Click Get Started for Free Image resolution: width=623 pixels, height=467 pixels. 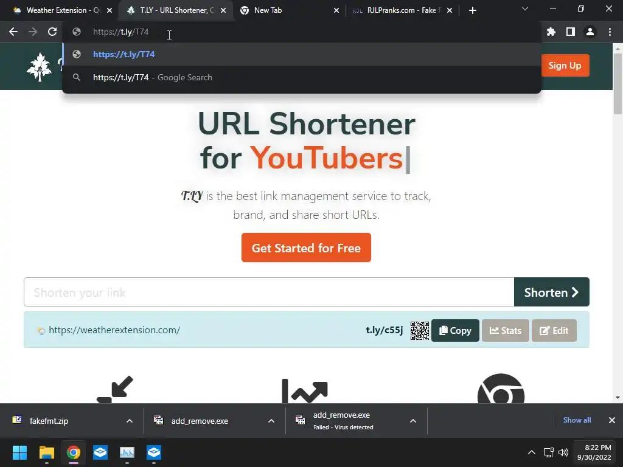pos(306,248)
